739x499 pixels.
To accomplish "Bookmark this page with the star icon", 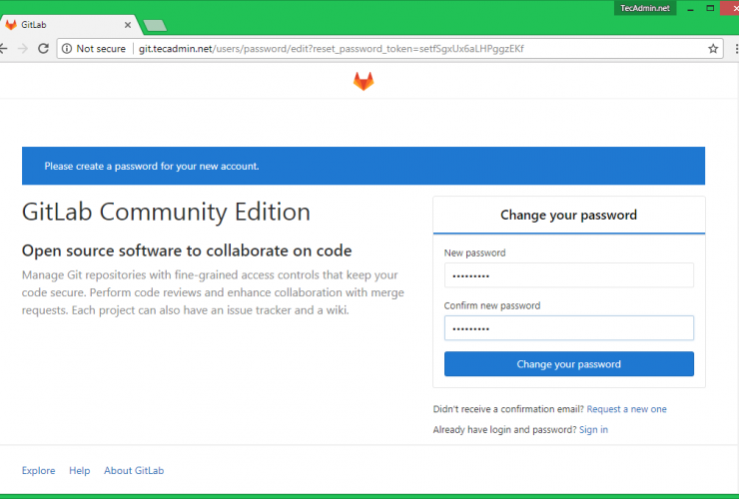I will [713, 48].
